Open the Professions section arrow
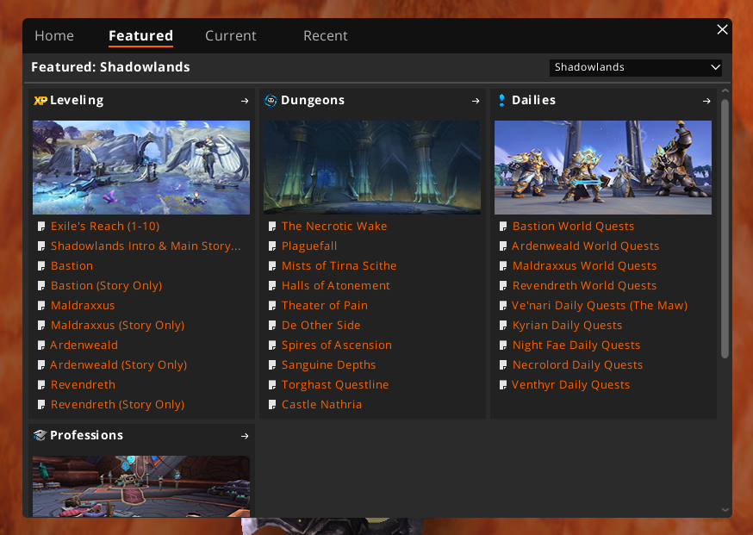 tap(245, 436)
